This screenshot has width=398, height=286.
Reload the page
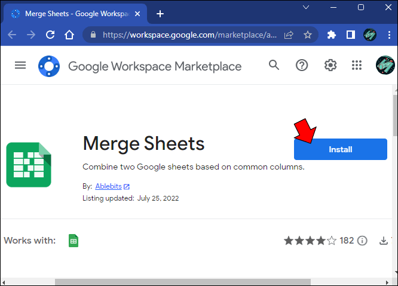click(50, 35)
